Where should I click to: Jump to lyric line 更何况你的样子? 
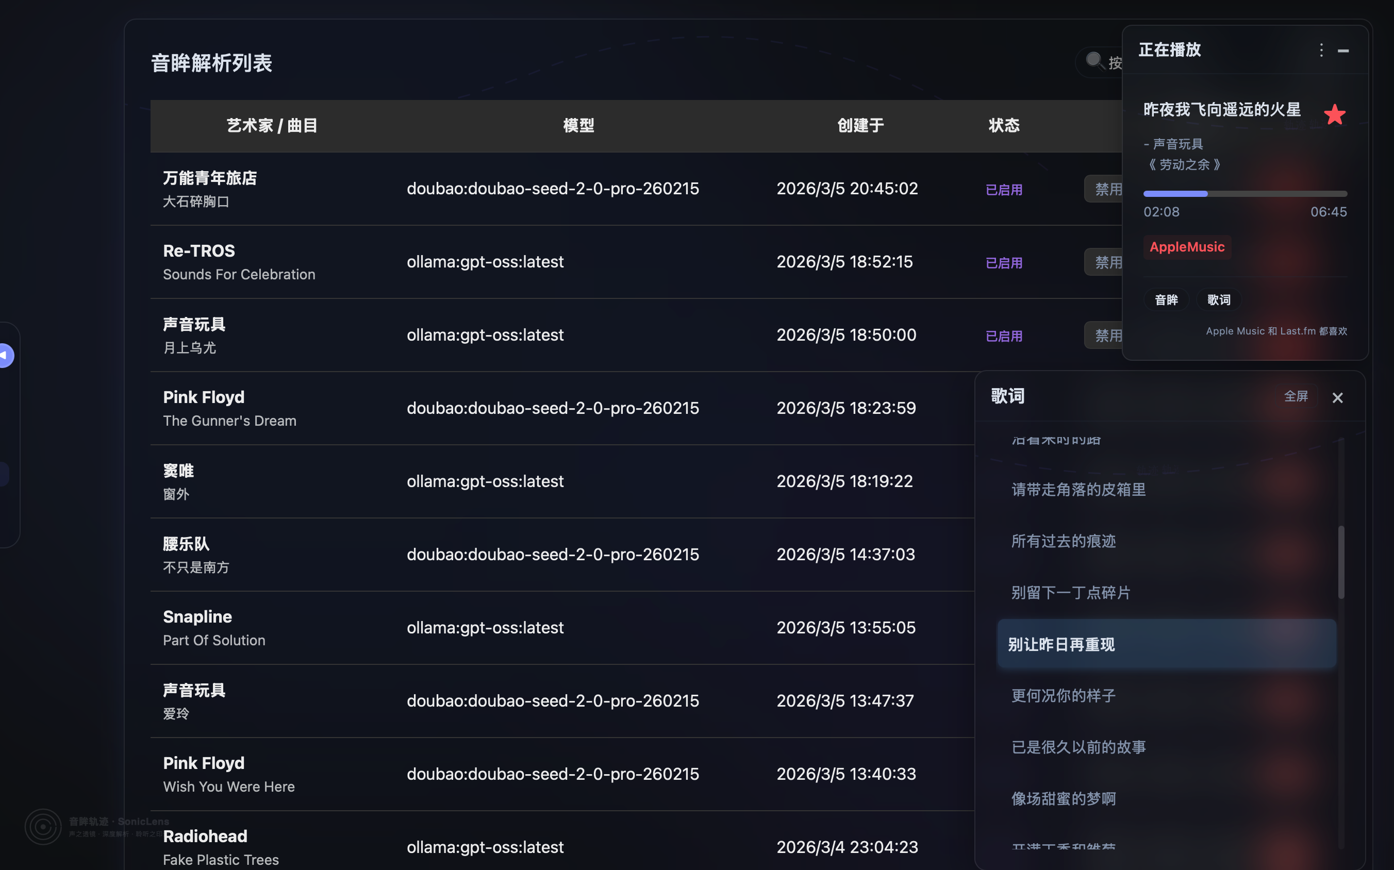[x=1063, y=696]
